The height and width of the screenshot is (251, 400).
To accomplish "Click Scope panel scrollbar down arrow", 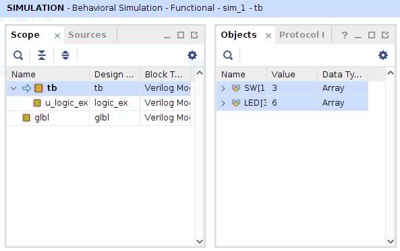I will tap(200, 242).
